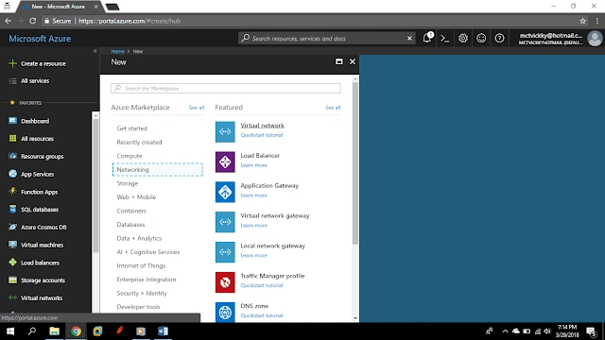Open the notifications bell
Viewport: 605px width, 340px height.
point(426,38)
